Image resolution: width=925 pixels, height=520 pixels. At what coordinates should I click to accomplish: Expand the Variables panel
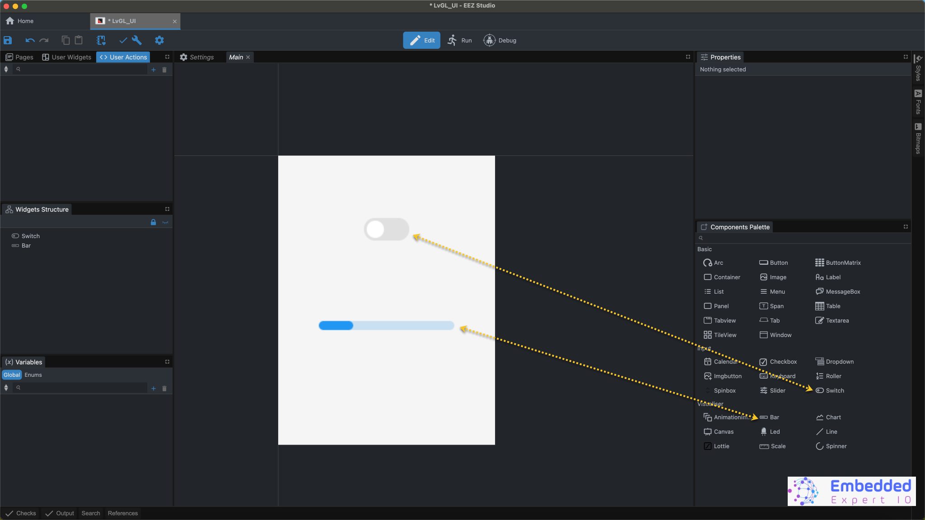pos(167,361)
